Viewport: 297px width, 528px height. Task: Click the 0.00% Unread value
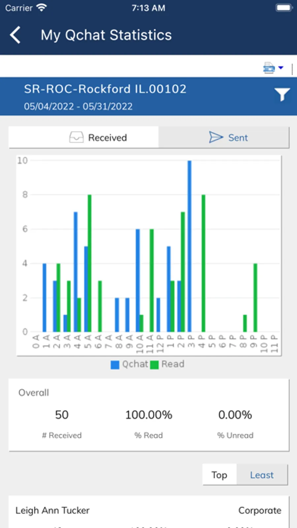pyautogui.click(x=235, y=415)
